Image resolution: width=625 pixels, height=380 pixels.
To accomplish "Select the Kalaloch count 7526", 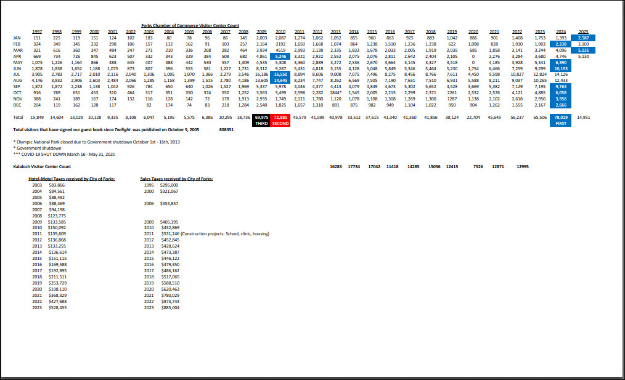I will (478, 166).
